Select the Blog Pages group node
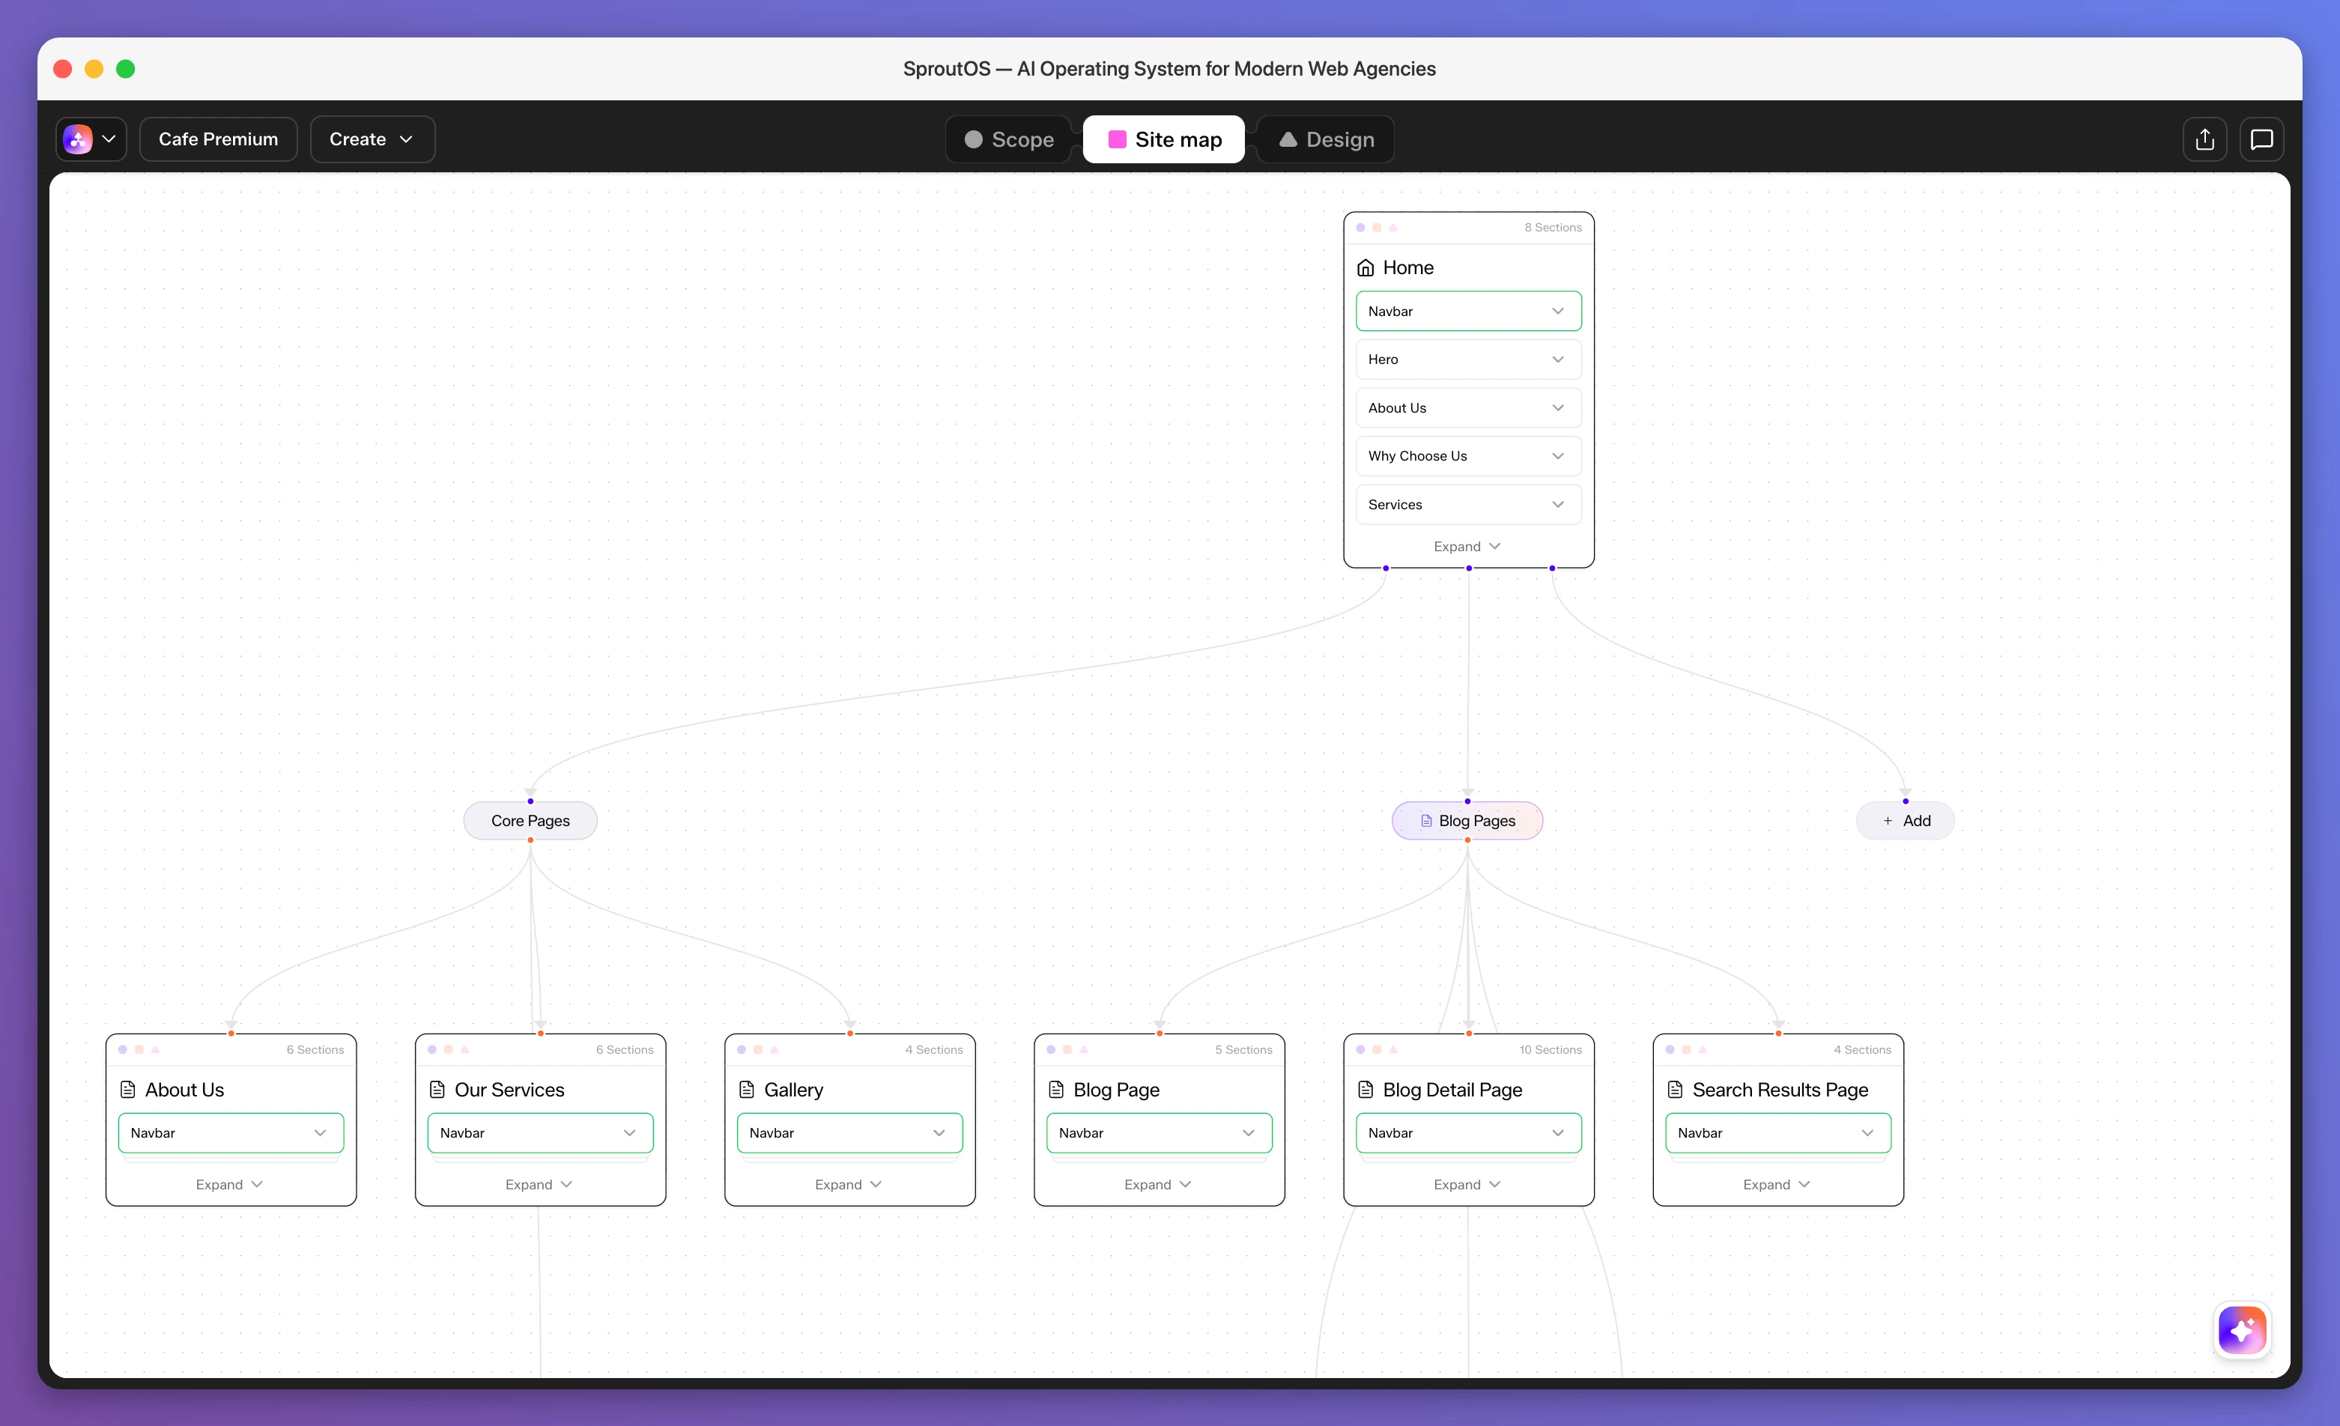The width and height of the screenshot is (2340, 1426). [x=1467, y=822]
